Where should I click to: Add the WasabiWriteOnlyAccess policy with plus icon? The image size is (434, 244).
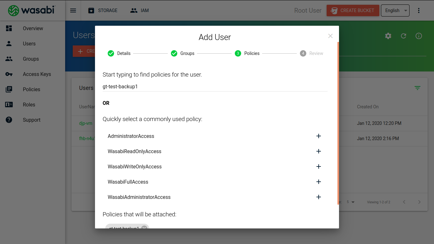(x=319, y=166)
